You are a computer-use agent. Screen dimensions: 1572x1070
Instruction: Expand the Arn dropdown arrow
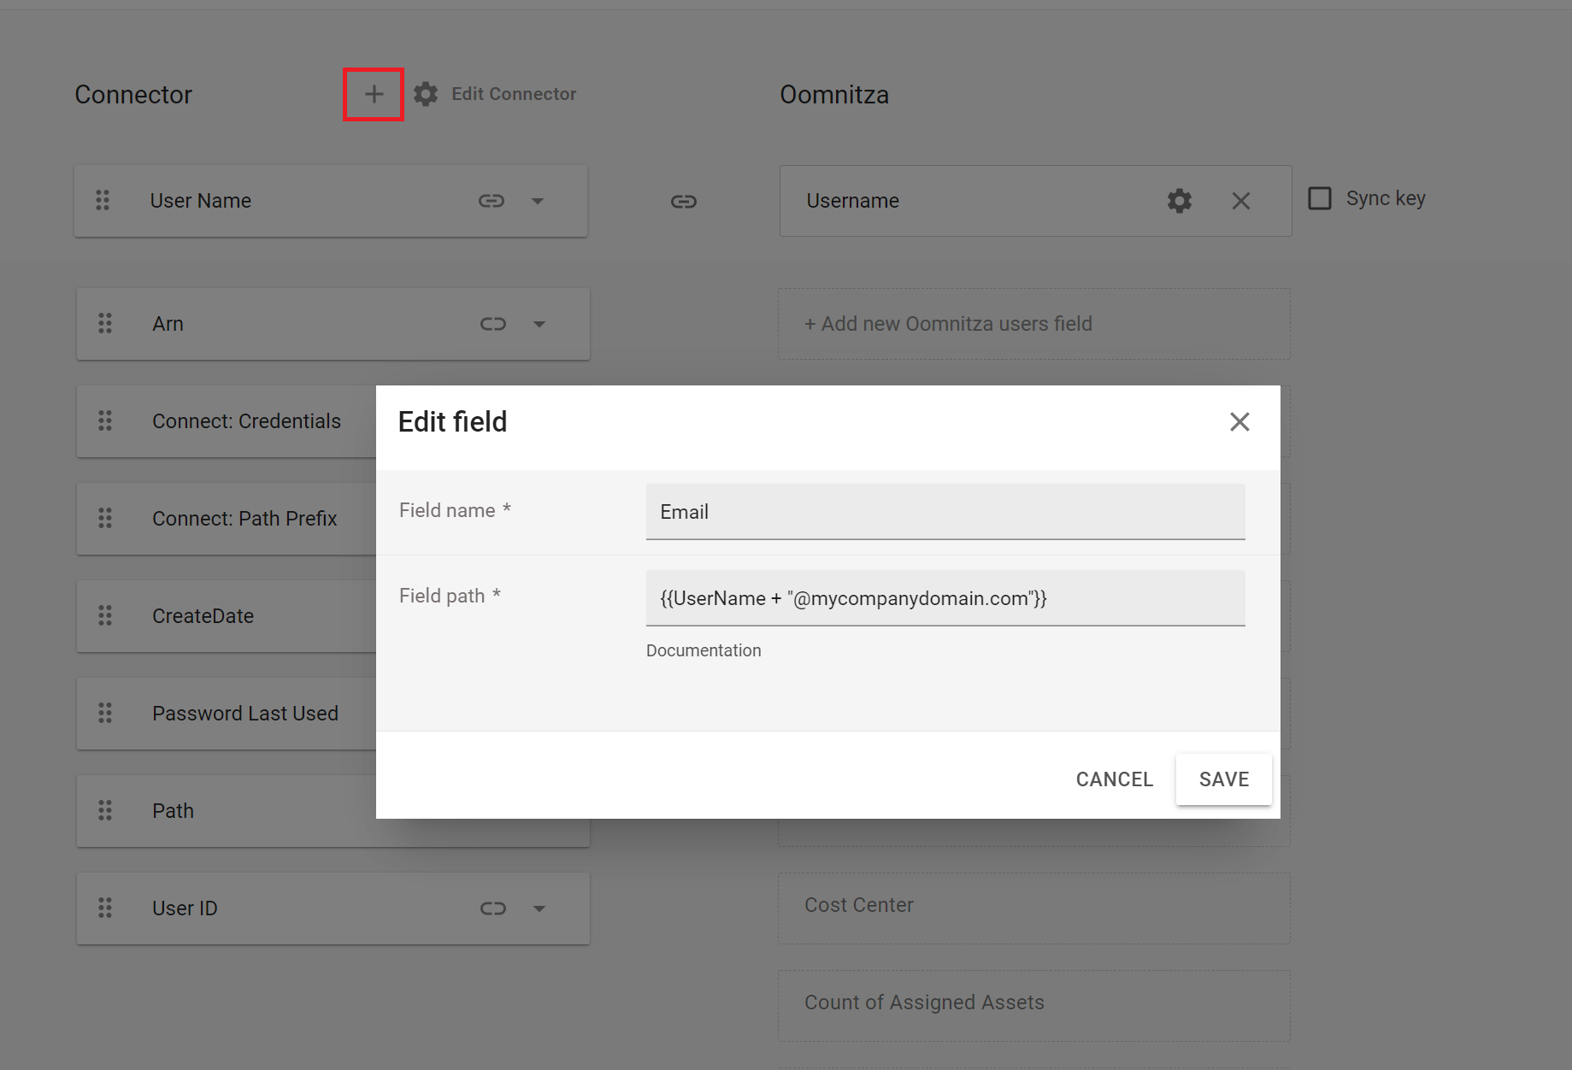click(x=539, y=325)
